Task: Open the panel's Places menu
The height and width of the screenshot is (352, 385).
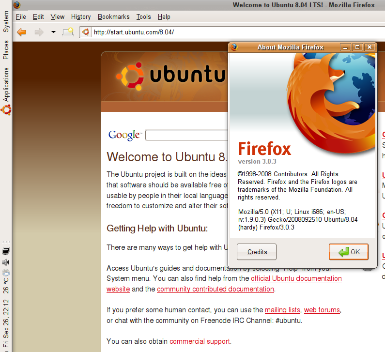Action: tap(6, 50)
